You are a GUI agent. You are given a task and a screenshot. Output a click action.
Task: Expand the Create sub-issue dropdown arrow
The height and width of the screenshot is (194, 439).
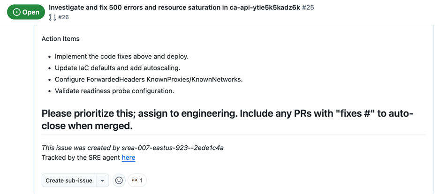point(102,180)
